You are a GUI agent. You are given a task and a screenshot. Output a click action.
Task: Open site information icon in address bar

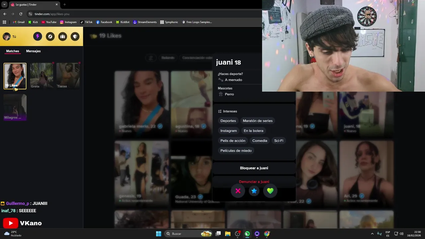(30, 14)
